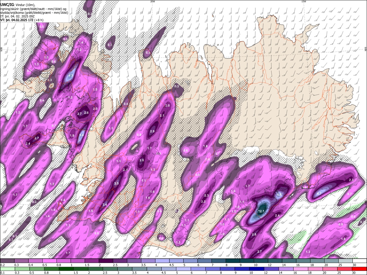Viewport: 367px width, 275px height.
Task: Click the 2.9 value label on map
Action: [152, 131]
